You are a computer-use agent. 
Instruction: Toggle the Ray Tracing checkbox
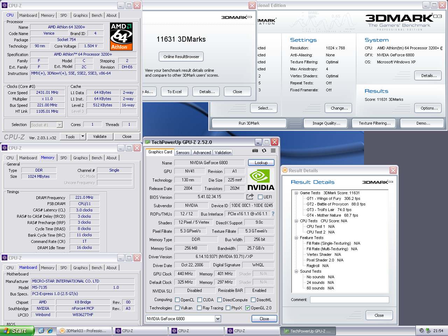[x=199, y=308]
